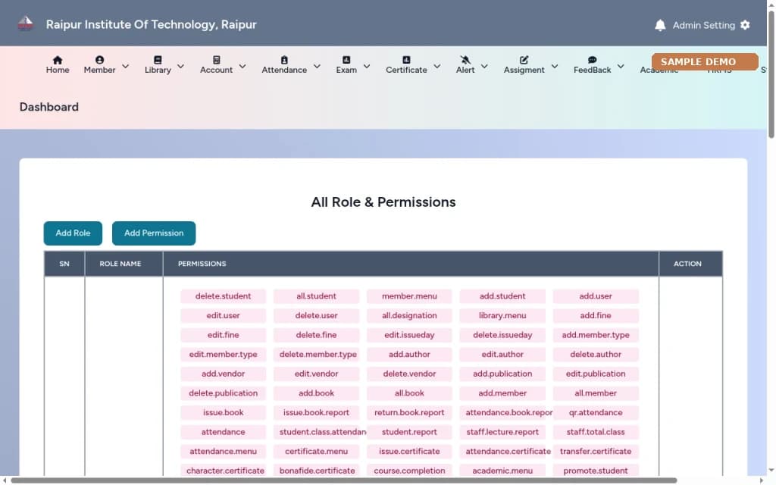This screenshot has height=485, width=776.
Task: Open the Account menu label
Action: [x=216, y=70]
